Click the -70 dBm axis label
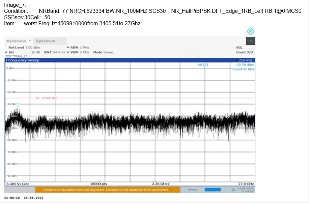 coord(11,152)
